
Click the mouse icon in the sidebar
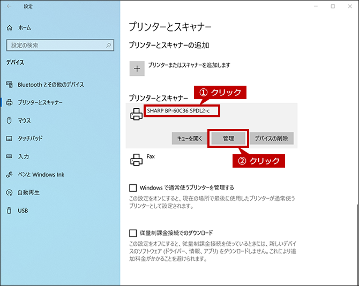click(9, 121)
